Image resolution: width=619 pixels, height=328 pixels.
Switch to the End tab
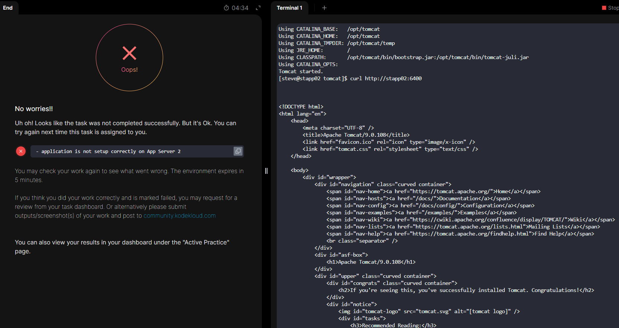click(8, 8)
